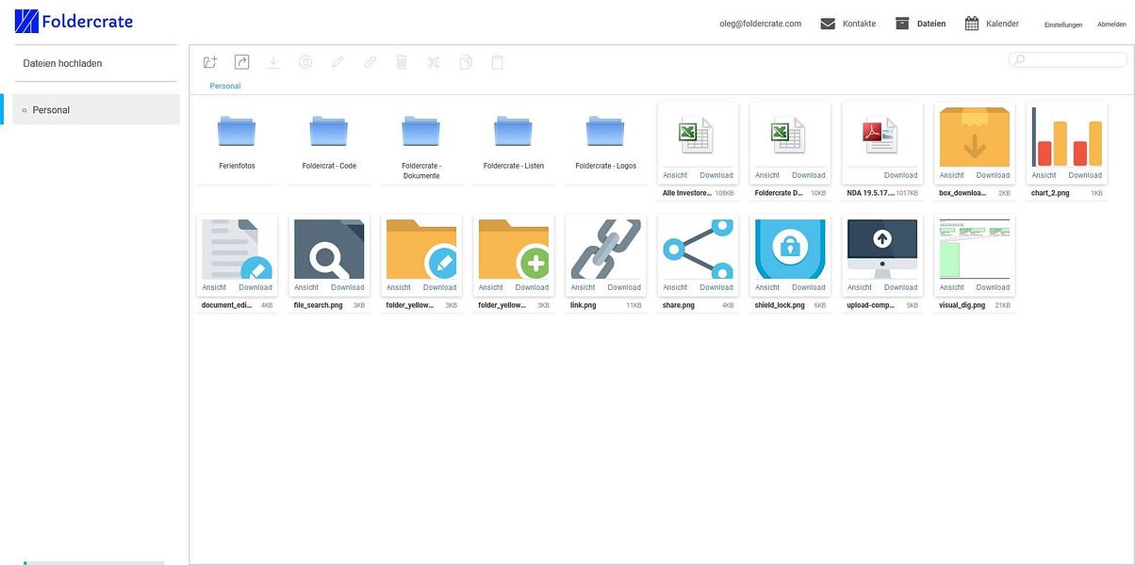Select the visual_dig.png thumbnail

[975, 250]
